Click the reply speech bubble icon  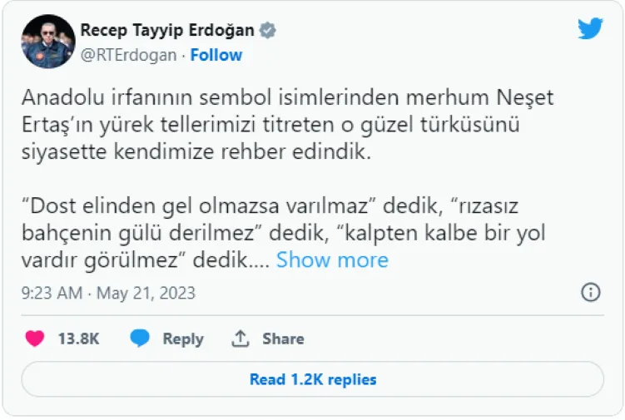point(140,338)
